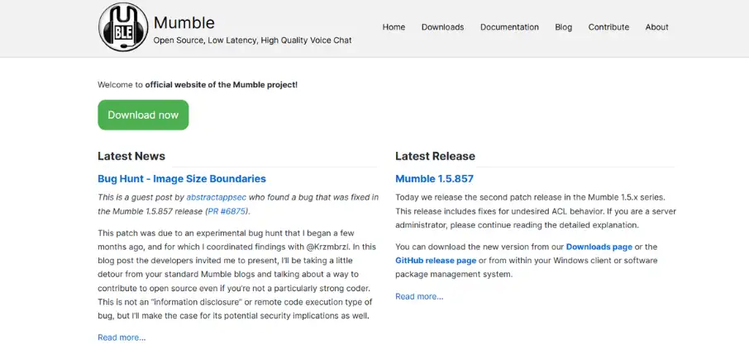Click the Latest Release section heading
Viewport: 749px width, 344px height.
point(435,156)
